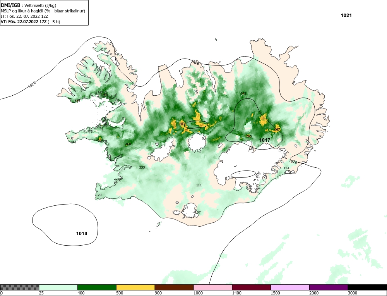Viewport: 387px width, 296px height.
Task: Click the 1020 isobar label beside value 154
Action: click(293, 162)
